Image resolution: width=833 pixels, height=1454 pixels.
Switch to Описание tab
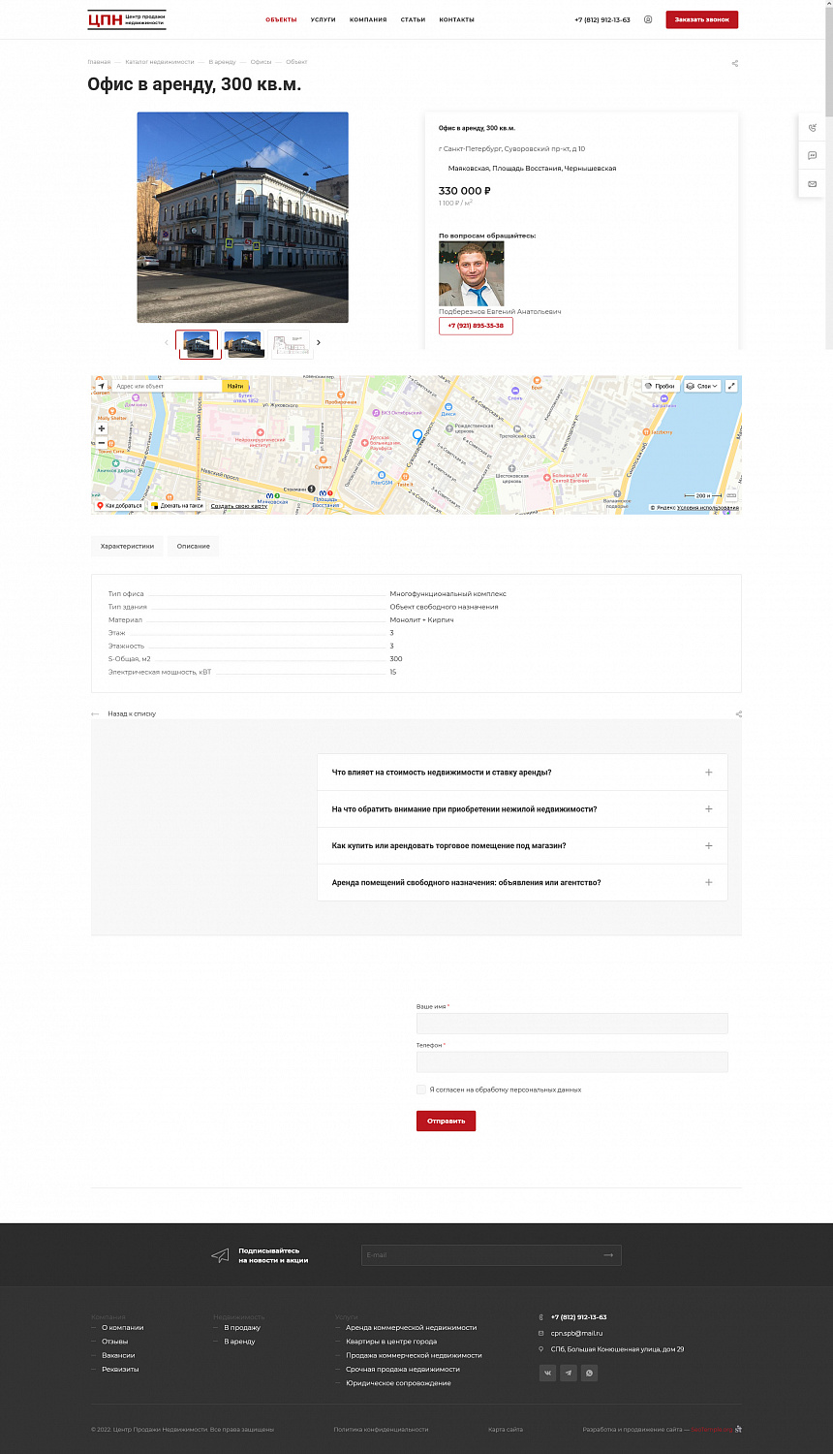pyautogui.click(x=194, y=547)
